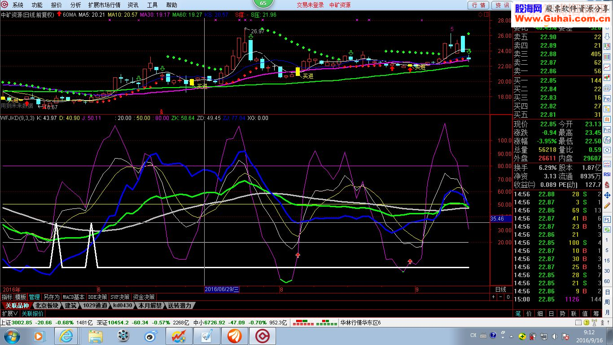Screen dimensions: 613x345
Task: Open the 工具 menu
Action: (153, 5)
